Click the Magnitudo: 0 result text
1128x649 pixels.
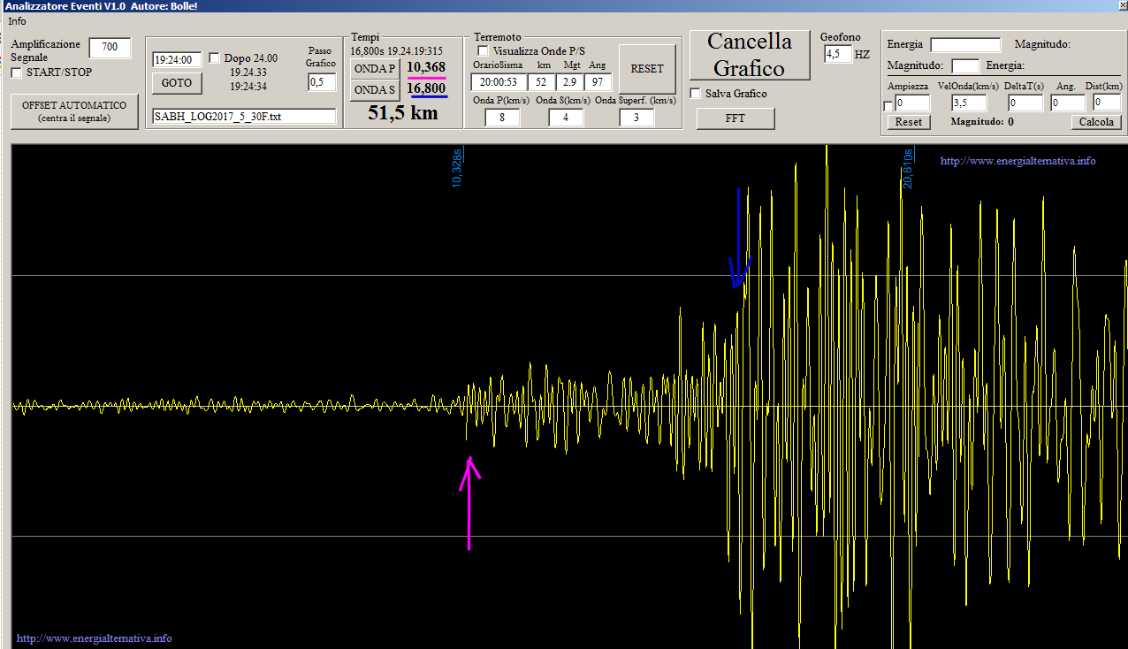coord(982,122)
